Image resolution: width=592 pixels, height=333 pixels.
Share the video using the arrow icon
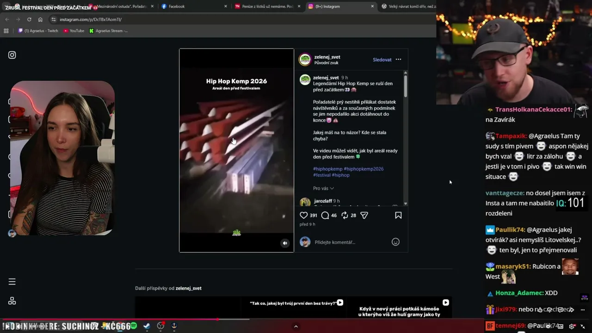[x=571, y=310]
